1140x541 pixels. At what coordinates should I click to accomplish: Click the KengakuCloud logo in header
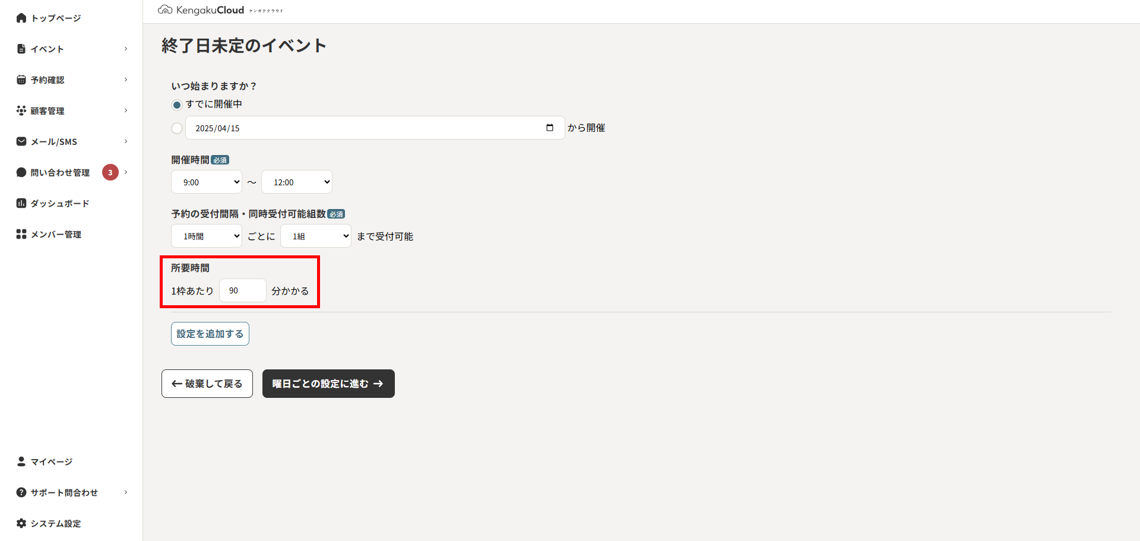coord(220,10)
